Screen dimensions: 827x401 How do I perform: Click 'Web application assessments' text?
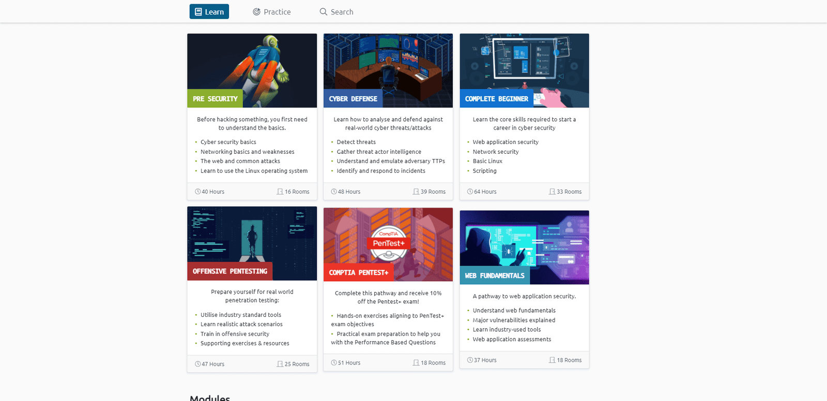coord(512,339)
